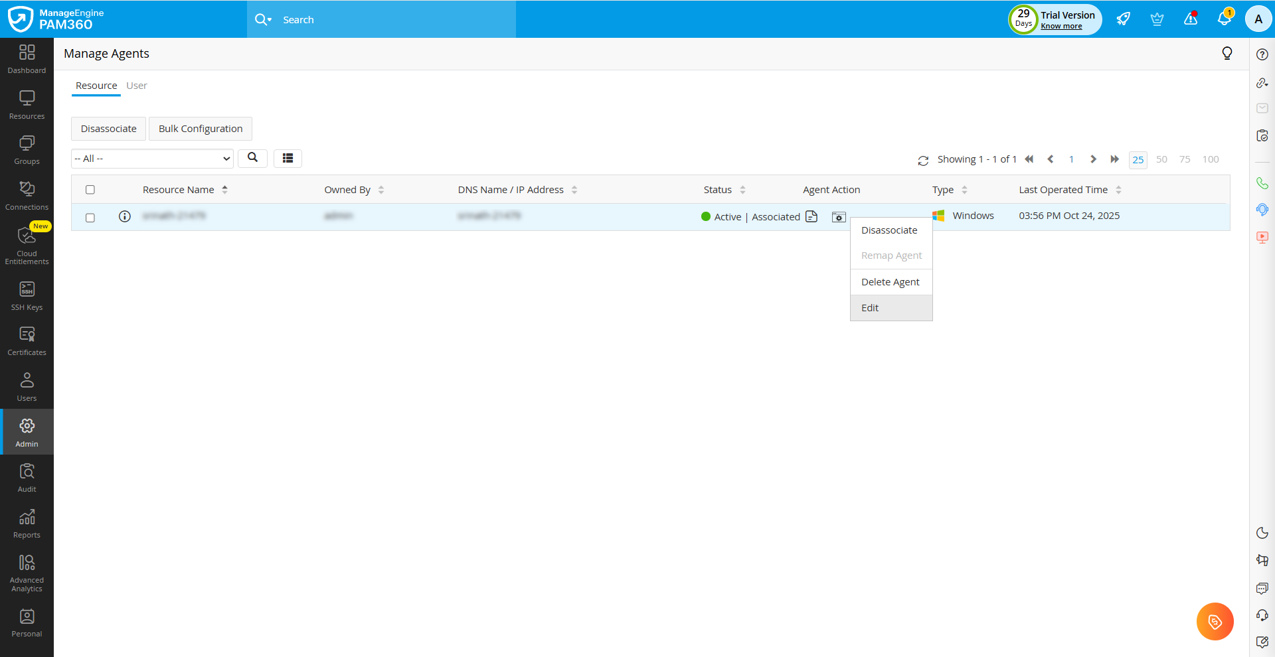This screenshot has height=657, width=1275.
Task: Open the Audit section
Action: [27, 478]
